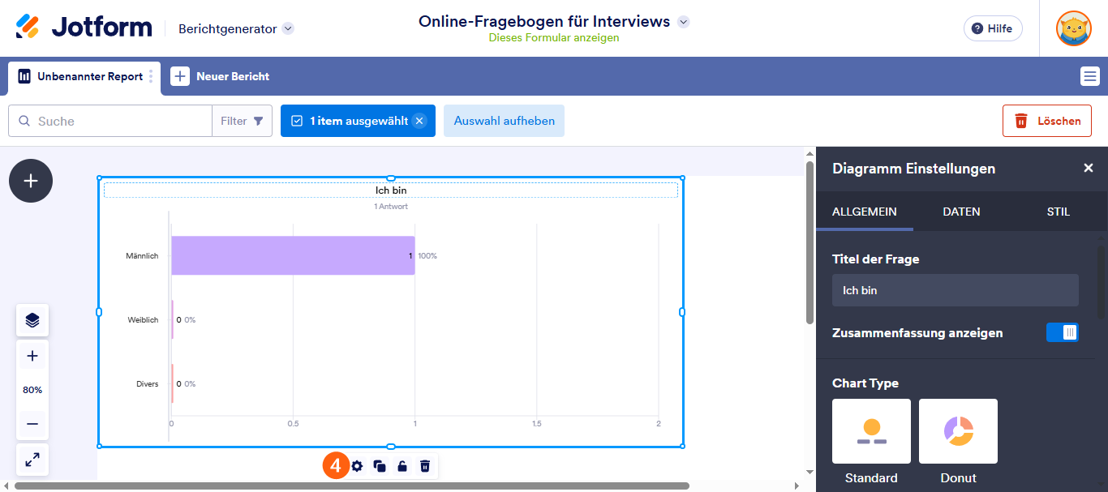Screen dimensions: 1108x492
Task: Expand the form title dropdown arrow
Action: (x=683, y=22)
